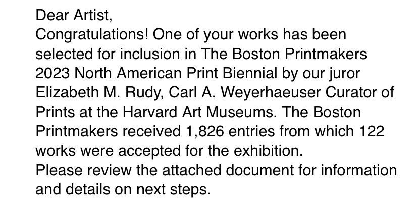Click the year "2023" in the text

[x=53, y=73]
